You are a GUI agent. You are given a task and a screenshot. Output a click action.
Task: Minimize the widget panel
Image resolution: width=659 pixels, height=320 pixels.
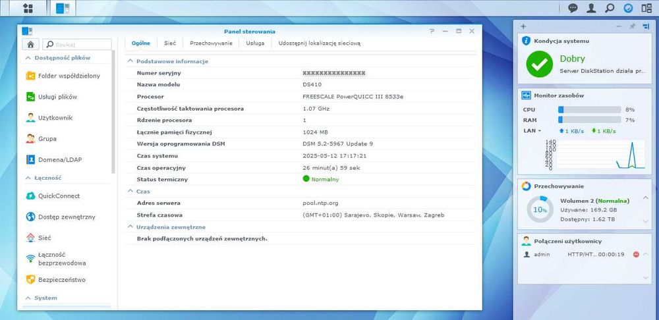pos(619,26)
